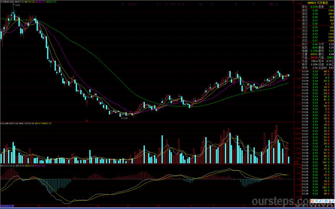Click the 换手 1.22% turnover value
Screen dimensions: 335x209
[x=314, y=64]
